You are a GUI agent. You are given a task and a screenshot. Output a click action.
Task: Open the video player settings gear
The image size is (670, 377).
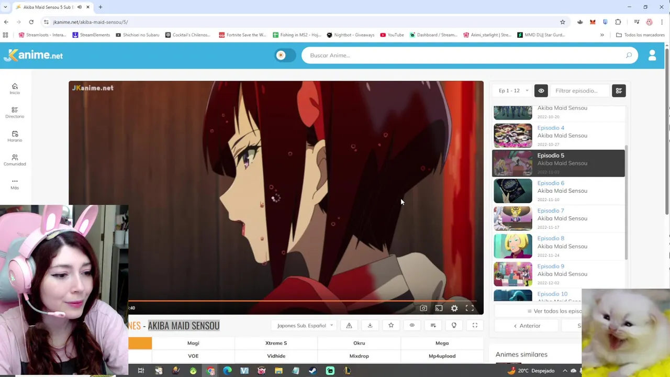[454, 308]
